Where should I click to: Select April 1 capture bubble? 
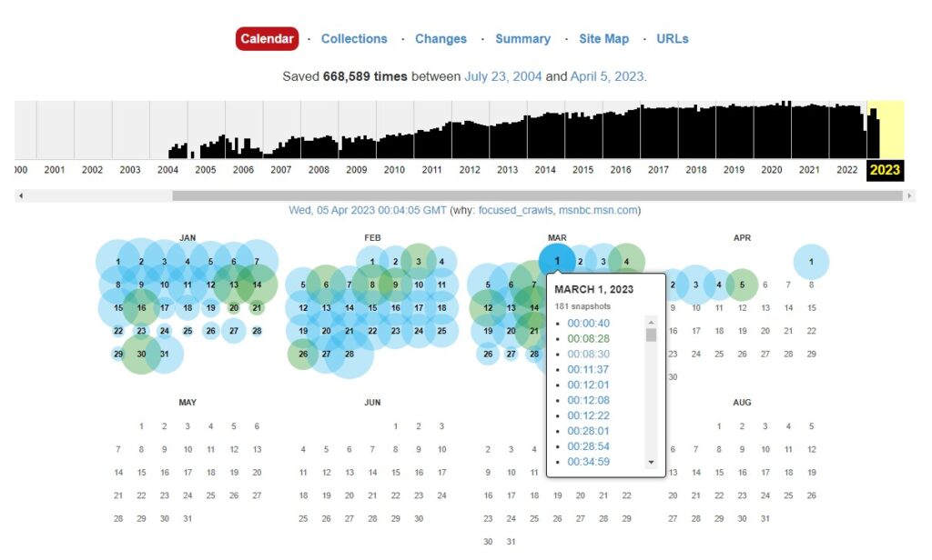811,262
